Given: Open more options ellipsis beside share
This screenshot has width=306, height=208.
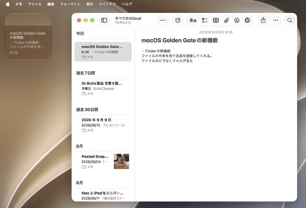Looking at the screenshot, I should pyautogui.click(x=275, y=20).
